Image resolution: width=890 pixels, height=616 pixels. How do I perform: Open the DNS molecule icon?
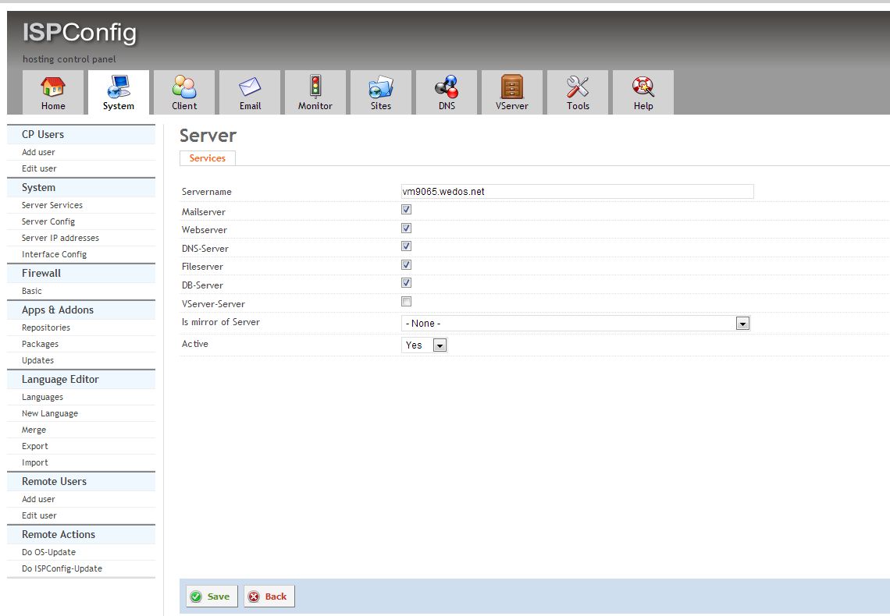pos(447,87)
